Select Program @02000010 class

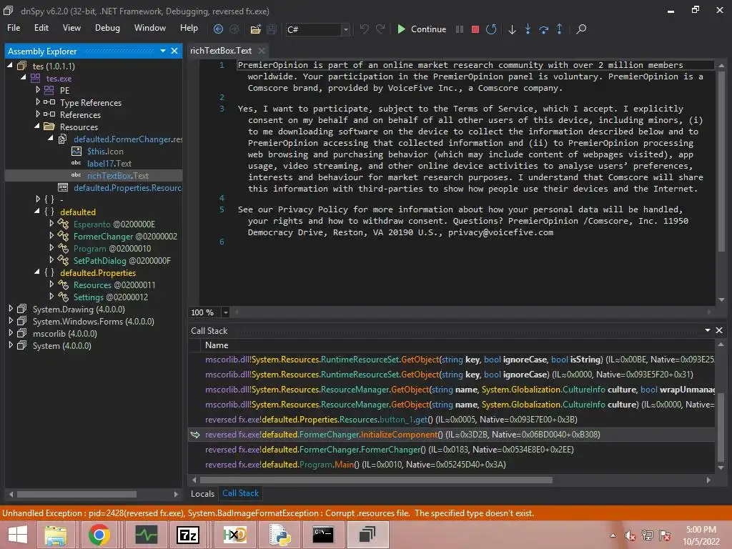pyautogui.click(x=112, y=248)
